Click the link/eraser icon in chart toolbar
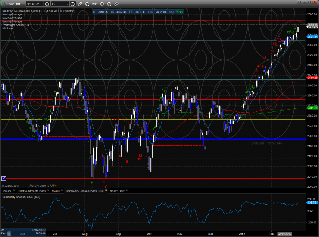 tap(116, 4)
